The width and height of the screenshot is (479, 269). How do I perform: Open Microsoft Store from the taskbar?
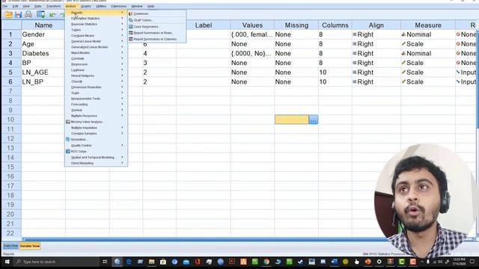click(x=163, y=262)
